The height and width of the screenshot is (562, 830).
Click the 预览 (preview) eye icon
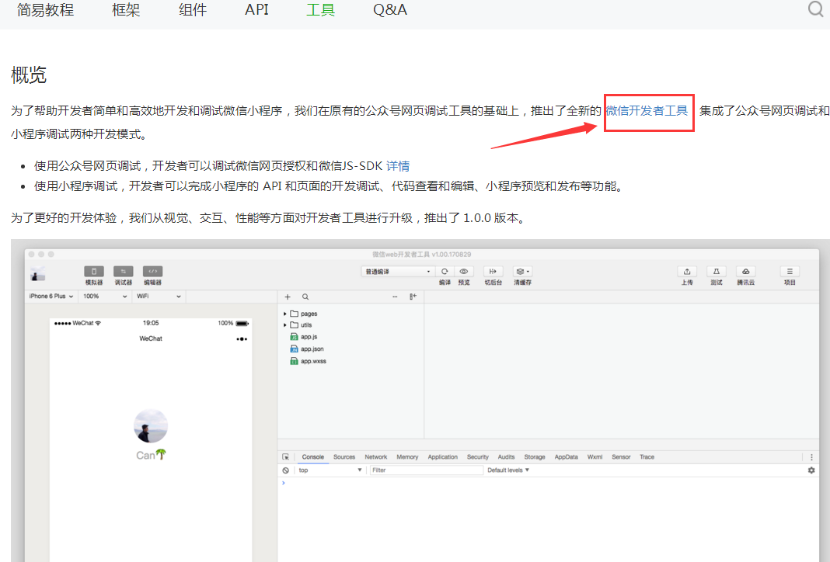(x=464, y=271)
